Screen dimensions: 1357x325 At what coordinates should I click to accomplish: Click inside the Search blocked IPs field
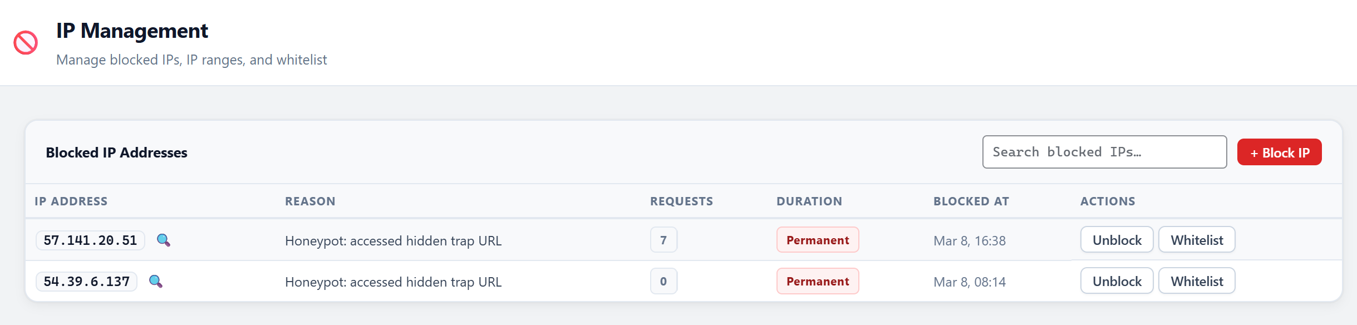point(1105,151)
